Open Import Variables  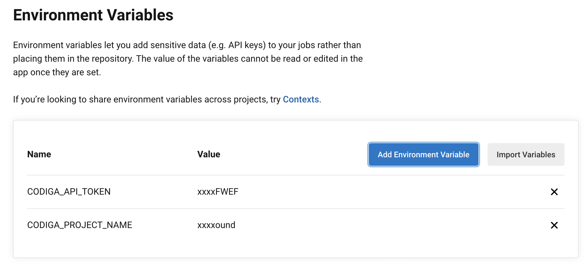tap(526, 154)
